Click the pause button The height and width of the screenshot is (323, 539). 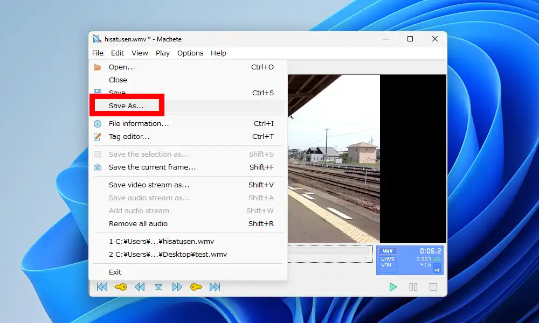pos(413,287)
